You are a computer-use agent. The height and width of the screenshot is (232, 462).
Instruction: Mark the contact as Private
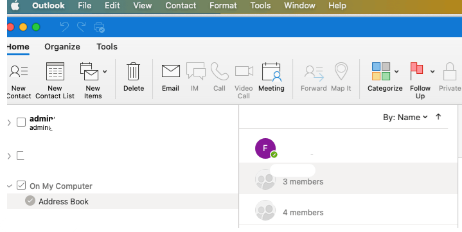pos(450,77)
